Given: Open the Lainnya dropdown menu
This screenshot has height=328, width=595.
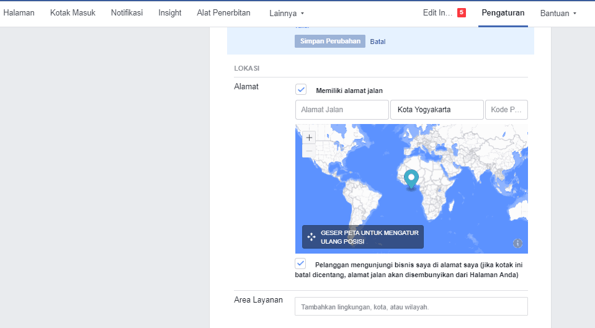Looking at the screenshot, I should click(287, 13).
